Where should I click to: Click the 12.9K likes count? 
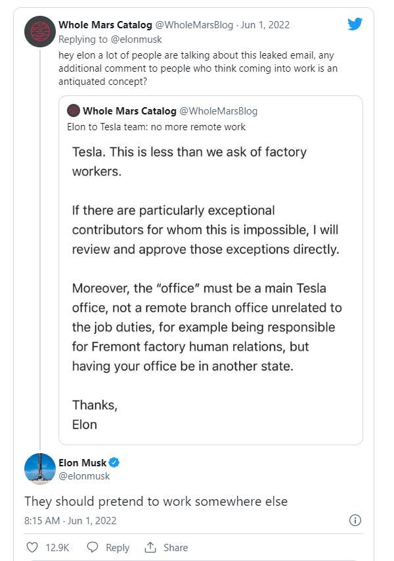pyautogui.click(x=57, y=547)
